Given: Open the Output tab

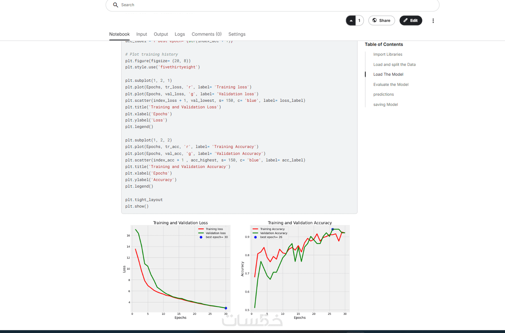Looking at the screenshot, I should click(161, 34).
